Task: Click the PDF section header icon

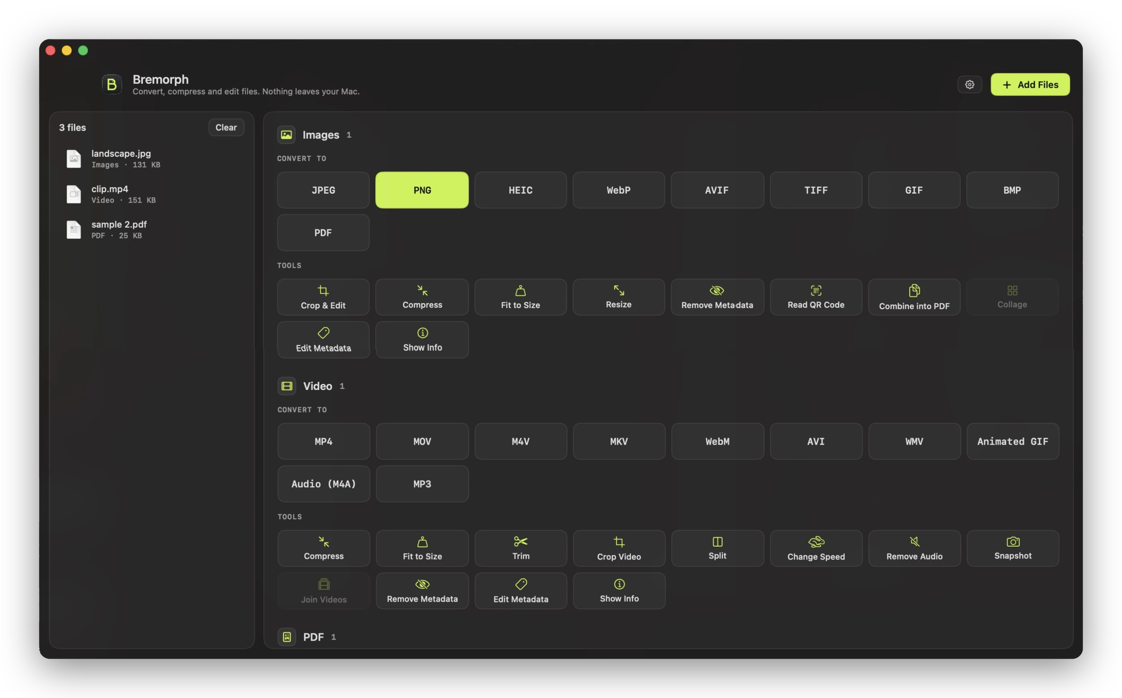Action: [x=287, y=637]
